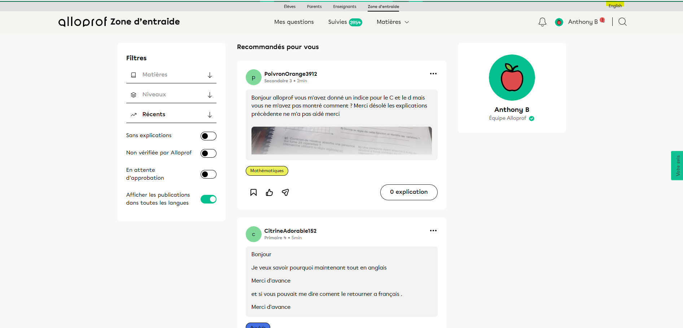Open the Récents sort dropdown

pyautogui.click(x=171, y=114)
